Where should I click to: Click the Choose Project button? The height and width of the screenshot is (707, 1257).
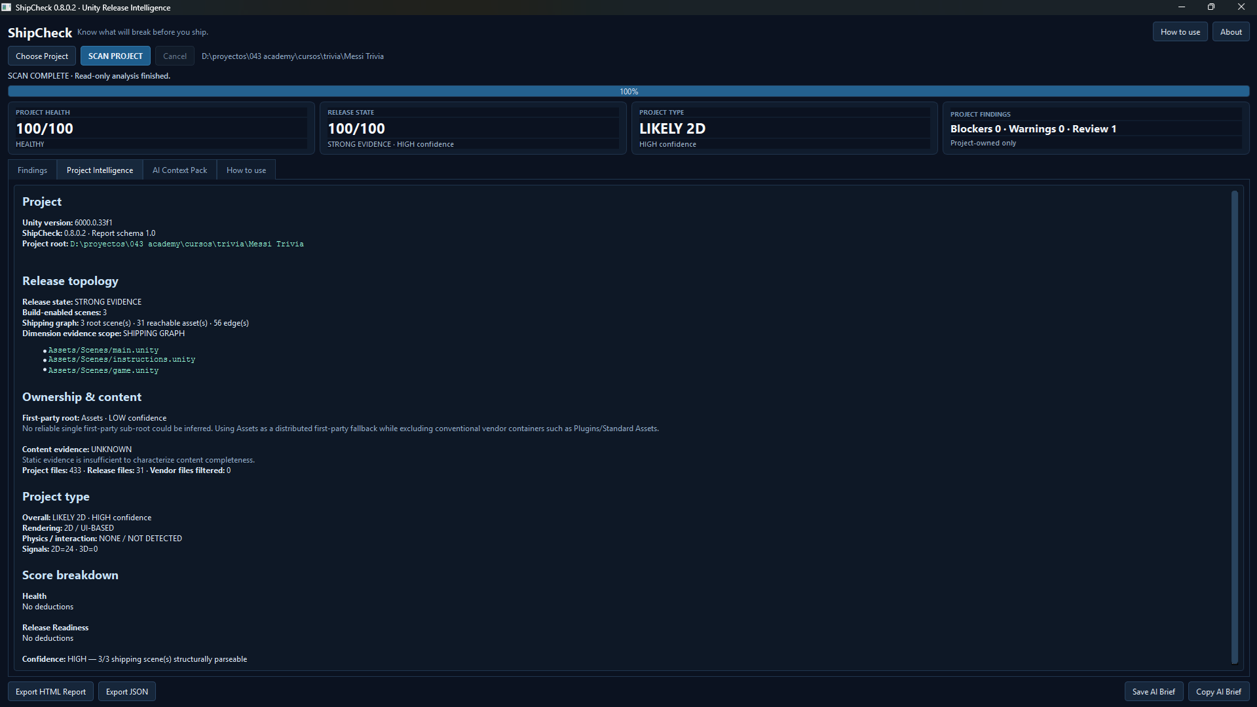[x=42, y=56]
